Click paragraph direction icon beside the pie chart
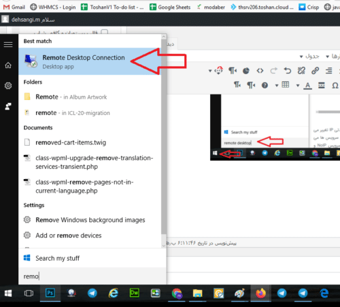Viewport: 340px width, 307px height. [233, 71]
